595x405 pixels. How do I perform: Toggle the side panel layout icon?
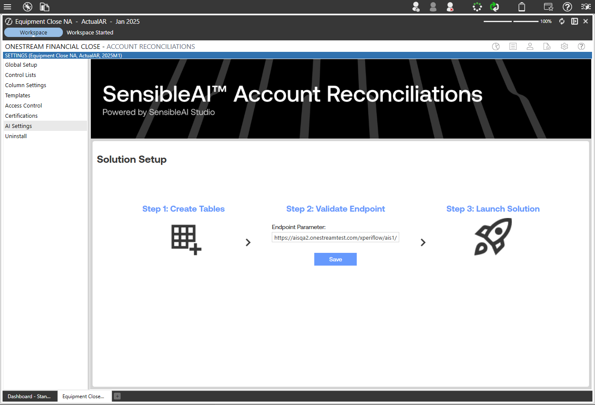575,21
